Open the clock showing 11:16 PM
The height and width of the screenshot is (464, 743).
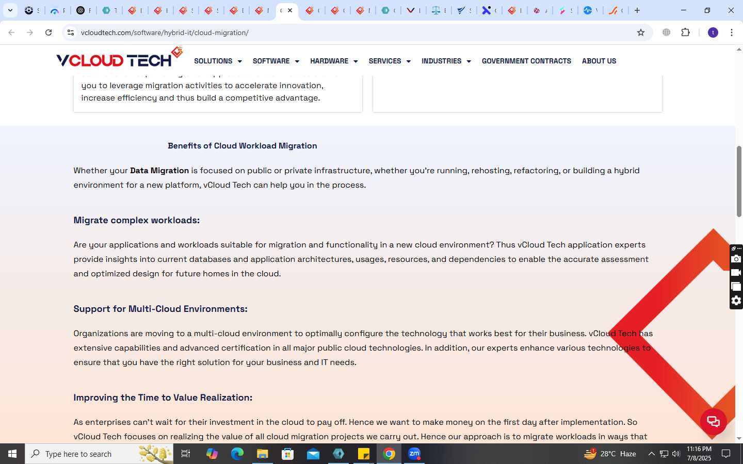(699, 454)
